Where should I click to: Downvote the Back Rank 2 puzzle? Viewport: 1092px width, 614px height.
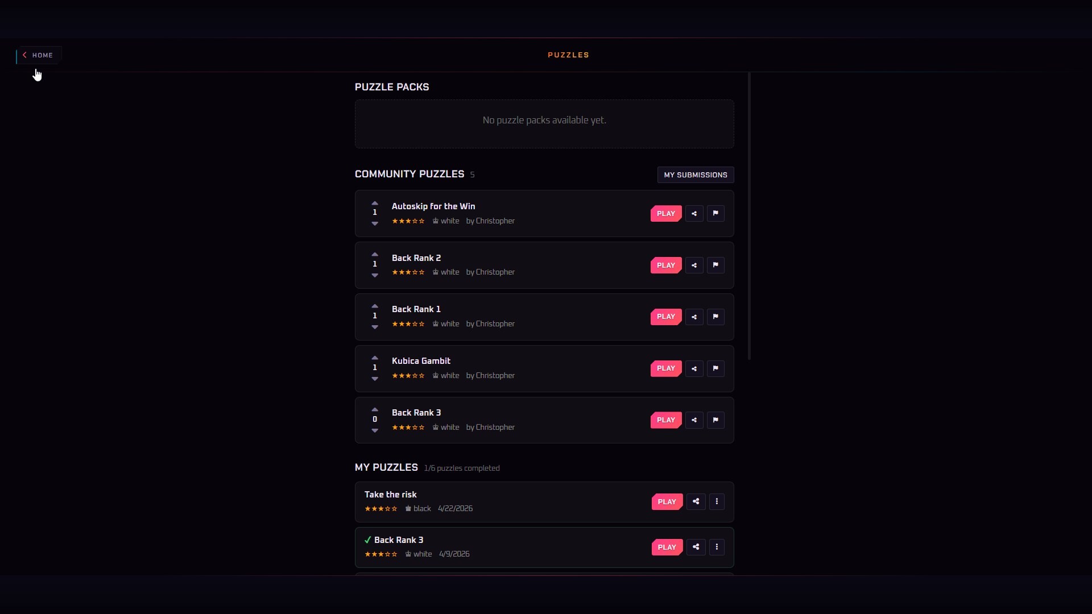tap(375, 275)
